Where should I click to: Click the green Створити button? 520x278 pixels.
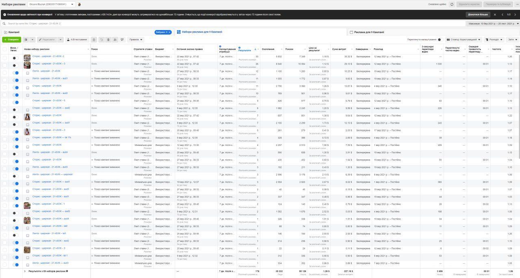pos(11,39)
